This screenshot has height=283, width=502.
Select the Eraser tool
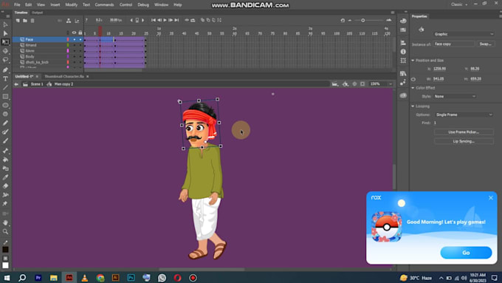click(x=5, y=186)
